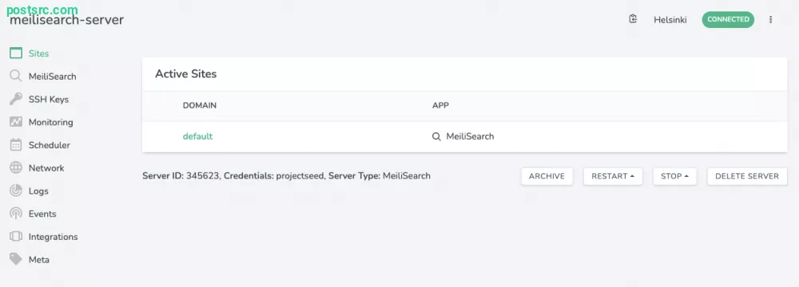Image resolution: width=799 pixels, height=287 pixels.
Task: Open the default domain link
Action: [197, 136]
